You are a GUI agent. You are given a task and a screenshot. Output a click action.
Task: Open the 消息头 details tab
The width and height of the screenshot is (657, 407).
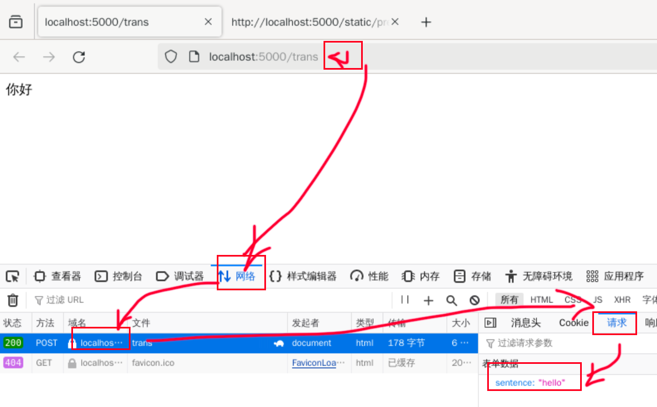(525, 323)
